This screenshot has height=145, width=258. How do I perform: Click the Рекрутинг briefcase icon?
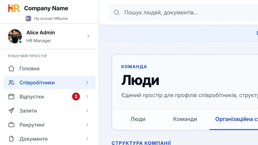pyautogui.click(x=11, y=125)
